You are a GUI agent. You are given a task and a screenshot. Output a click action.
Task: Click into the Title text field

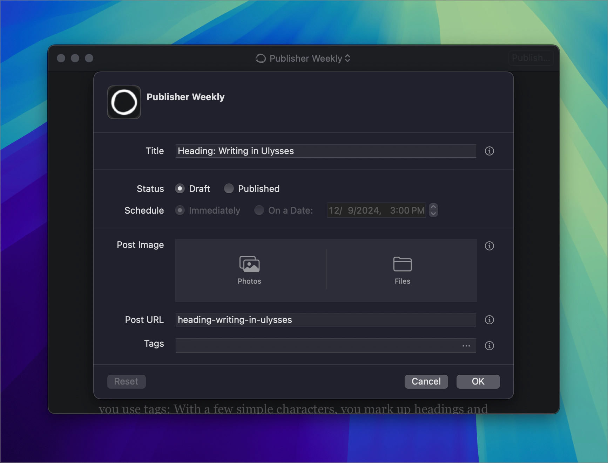click(325, 151)
